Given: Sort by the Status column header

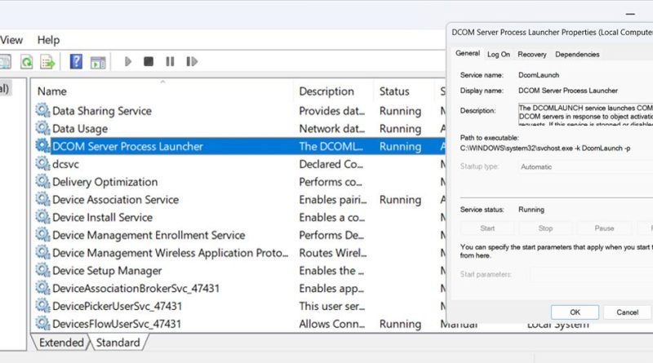Looking at the screenshot, I should pyautogui.click(x=405, y=91).
